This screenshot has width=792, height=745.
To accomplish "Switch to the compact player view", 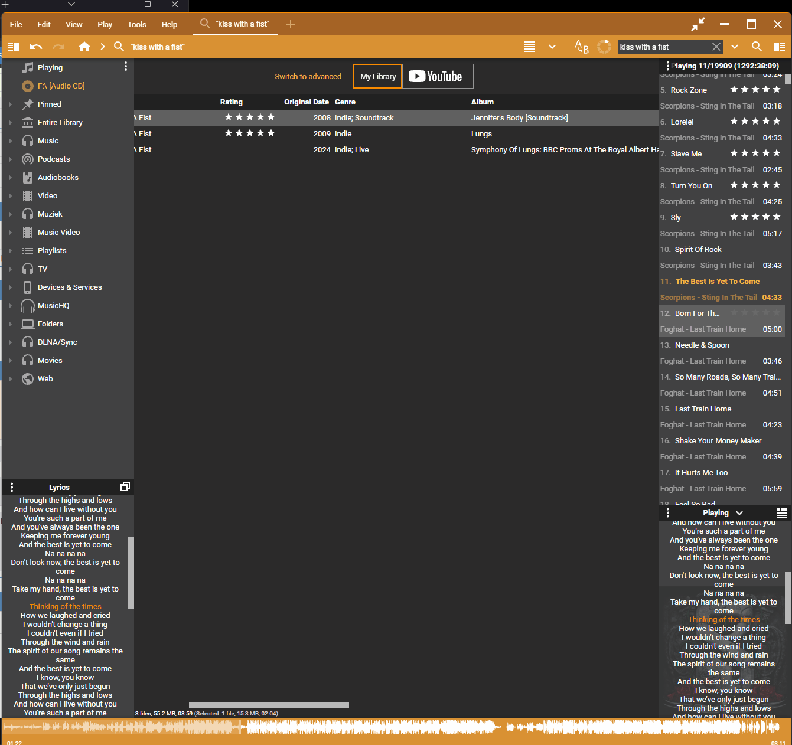I will (x=698, y=24).
